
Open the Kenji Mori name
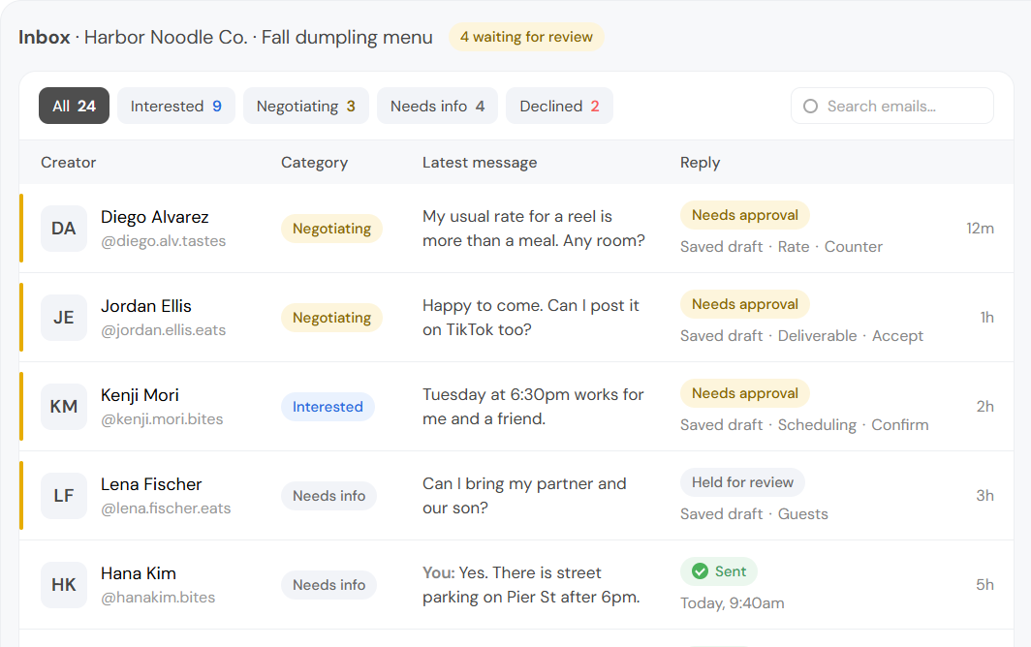click(x=140, y=395)
